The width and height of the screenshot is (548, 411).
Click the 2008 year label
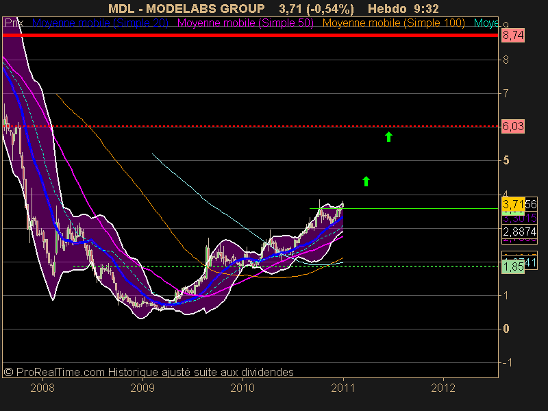[x=42, y=388]
